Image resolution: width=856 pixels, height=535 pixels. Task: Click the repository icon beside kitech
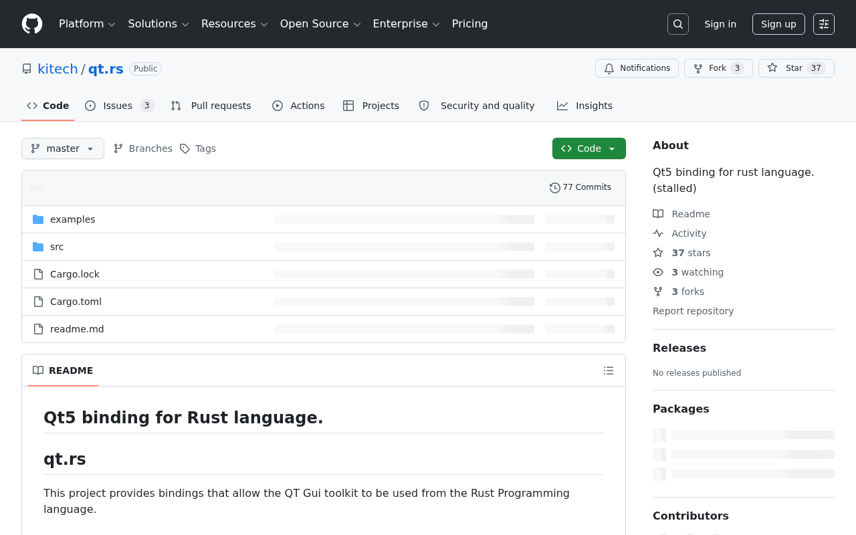[27, 69]
